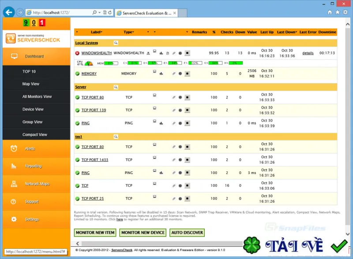Screen dimensions: 353x259
Task: Open Type column sort dropdown arrow
Action: coord(133,32)
